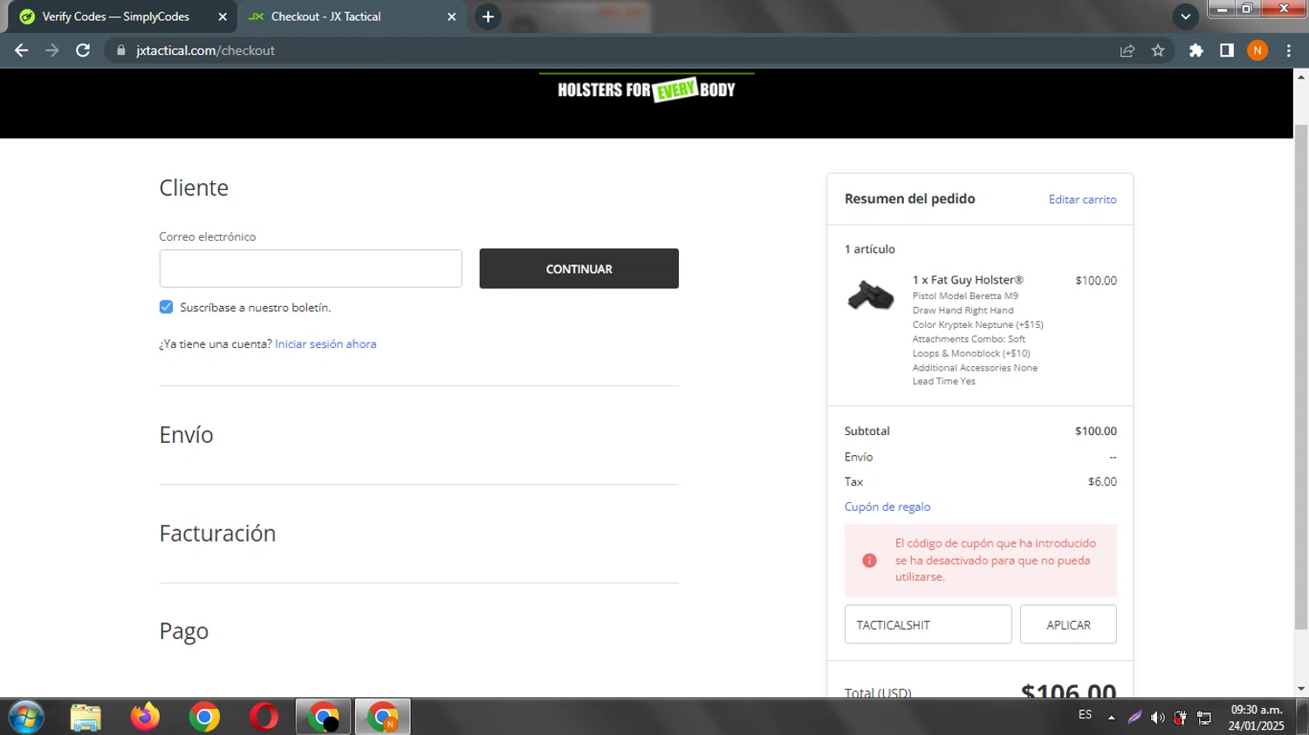
Task: Close the Verify Codes — SimplyCodes tab
Action: pos(223,17)
